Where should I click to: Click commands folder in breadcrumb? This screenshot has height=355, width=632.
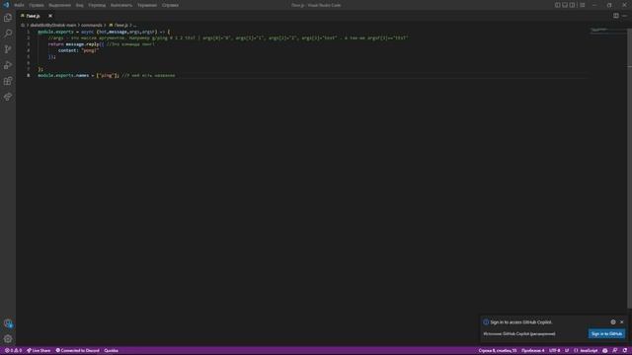pyautogui.click(x=92, y=25)
